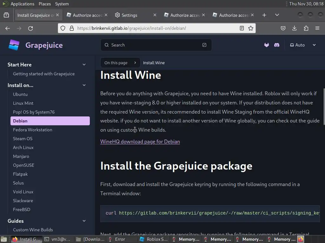325x243 pixels.
Task: Open the Solus install guide
Action: click(x=18, y=183)
